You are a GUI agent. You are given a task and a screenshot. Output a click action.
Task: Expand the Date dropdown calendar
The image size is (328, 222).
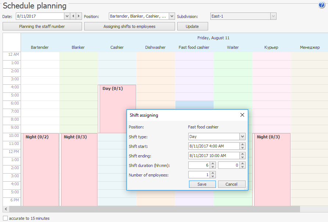[x=67, y=16]
